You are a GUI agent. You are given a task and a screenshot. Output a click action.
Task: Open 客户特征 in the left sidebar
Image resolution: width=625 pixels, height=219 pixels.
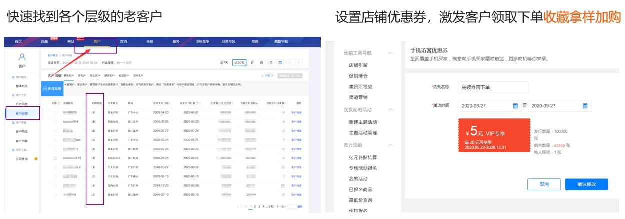(x=22, y=131)
